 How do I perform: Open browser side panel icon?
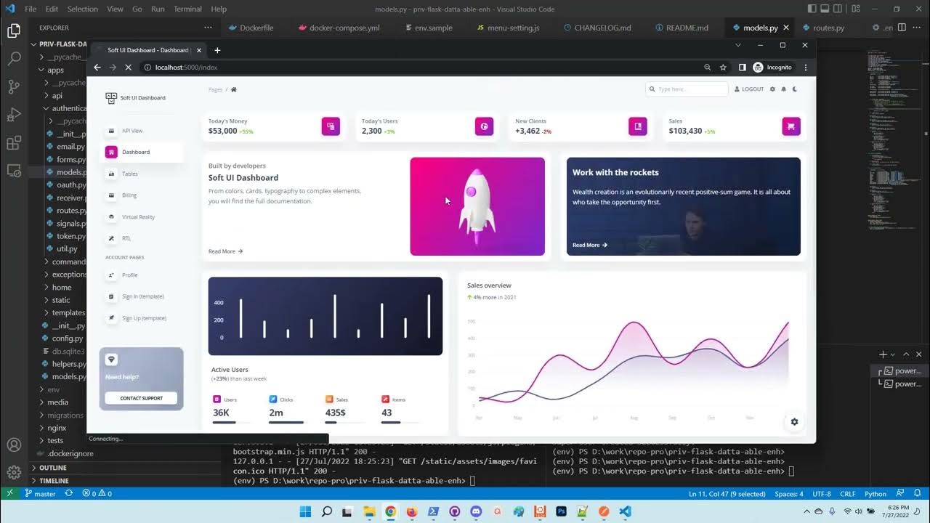coord(742,67)
